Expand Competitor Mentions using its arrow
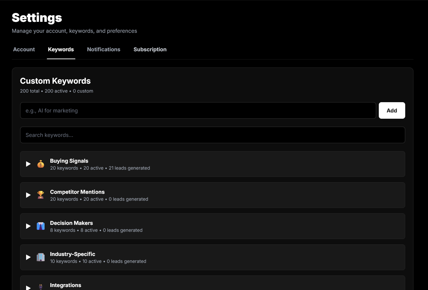 point(28,195)
